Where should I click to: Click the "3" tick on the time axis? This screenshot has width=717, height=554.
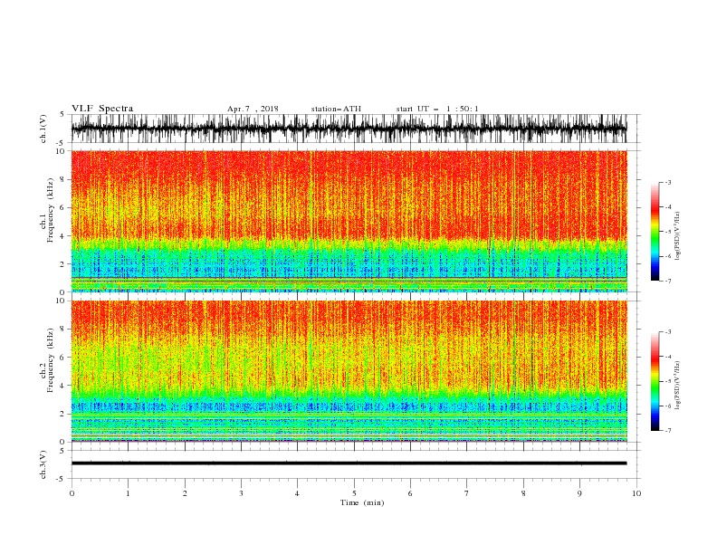tap(241, 493)
